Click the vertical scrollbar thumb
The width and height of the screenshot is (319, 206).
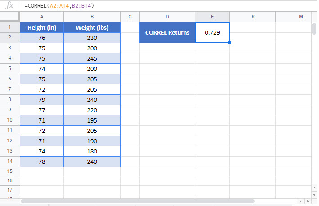tap(315, 29)
